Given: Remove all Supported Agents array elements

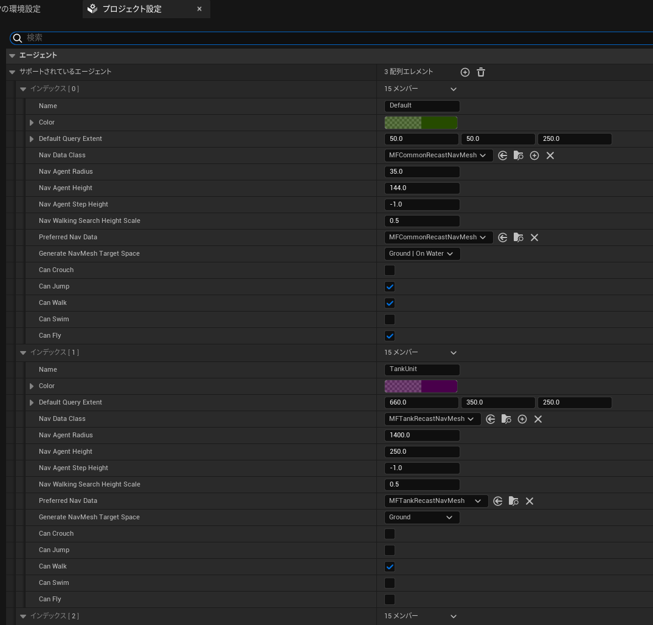Looking at the screenshot, I should point(480,72).
